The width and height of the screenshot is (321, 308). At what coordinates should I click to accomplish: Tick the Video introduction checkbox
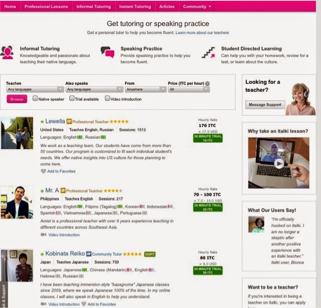[107, 98]
